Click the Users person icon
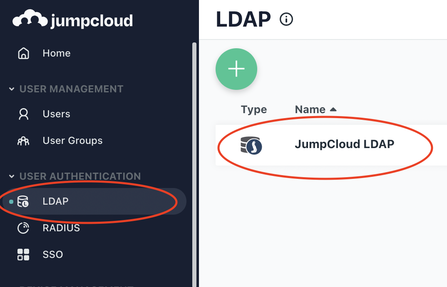The height and width of the screenshot is (287, 447). pyautogui.click(x=23, y=114)
